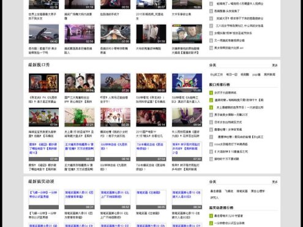
Task: Open the 【飞碟一分钟】 animation card
Action: coord(43,199)
